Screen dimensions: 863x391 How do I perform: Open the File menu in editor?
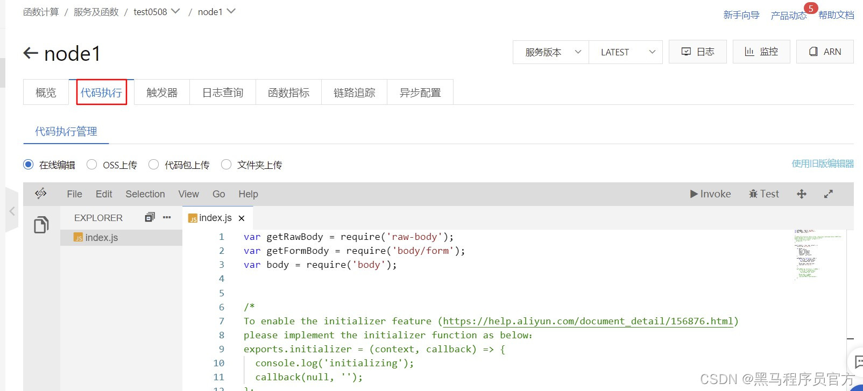[x=74, y=194]
